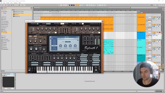The width and height of the screenshot is (165, 93).
Task: Open Misc 1 Source dropdown
Action: pos(84,55)
